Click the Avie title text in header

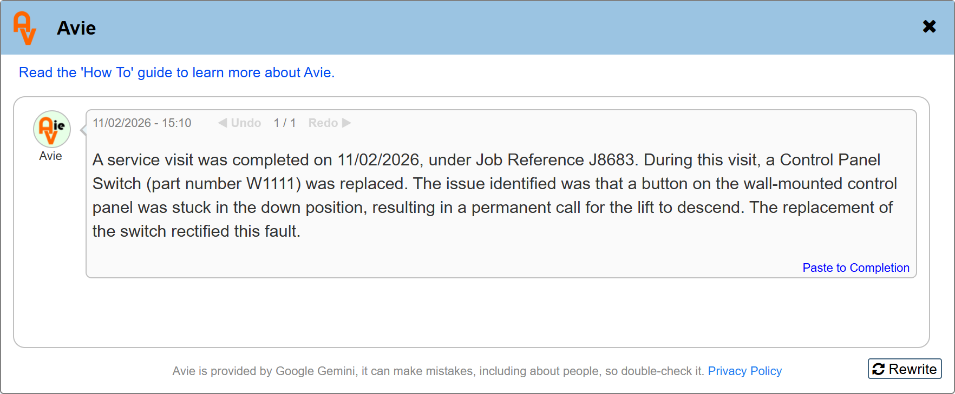[76, 28]
